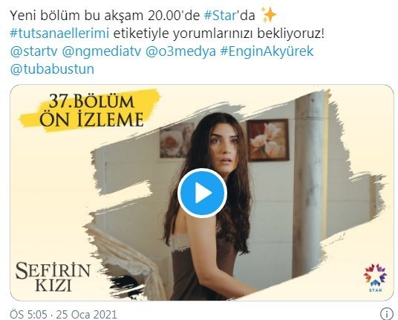
Task: Play the 37. Bölüm preview video
Action: click(x=202, y=193)
